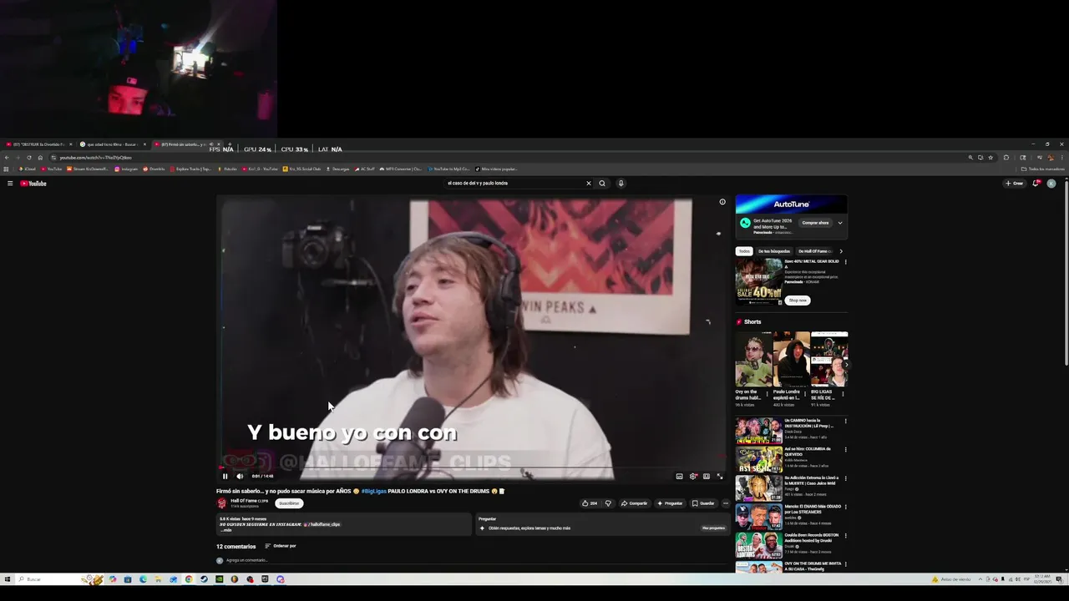Open the Caso Juice Wrld video thumbnail
The width and height of the screenshot is (1069, 601).
pyautogui.click(x=758, y=487)
